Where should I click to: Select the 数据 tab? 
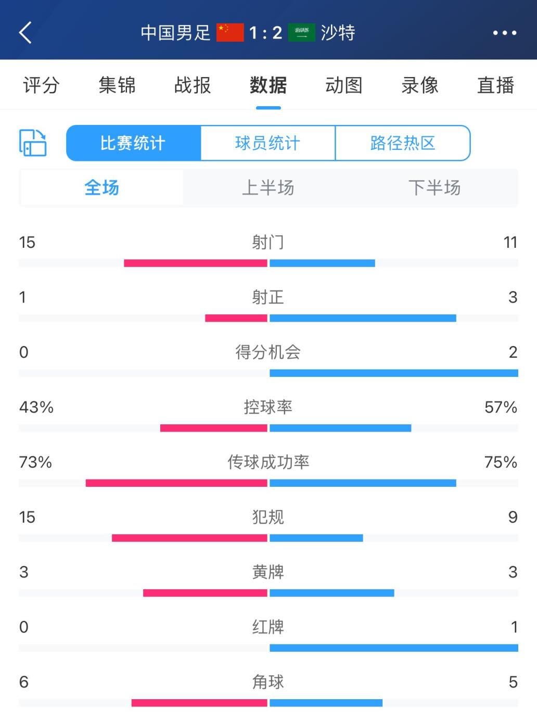pyautogui.click(x=268, y=85)
